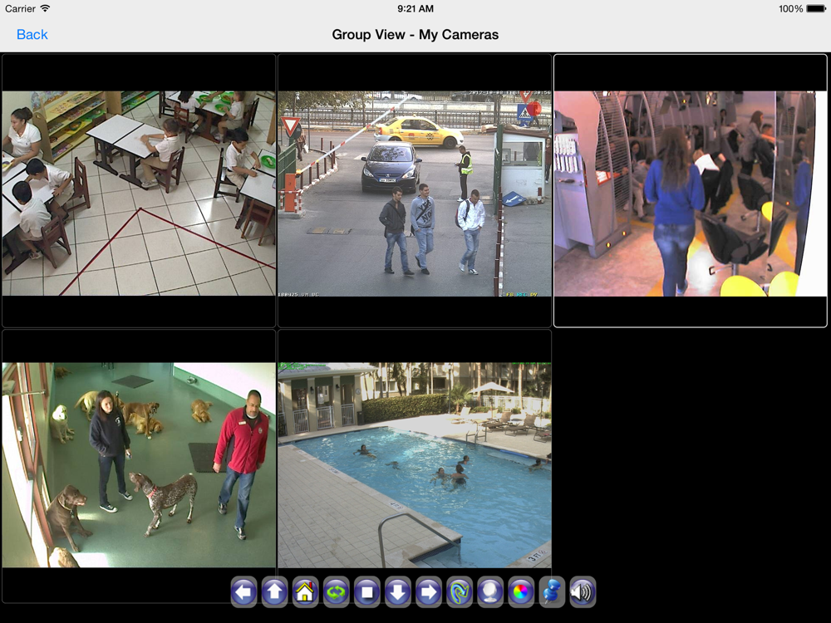Screen dimensions: 831x623
Task: Click the green refresh arrows icon
Action: (x=336, y=591)
